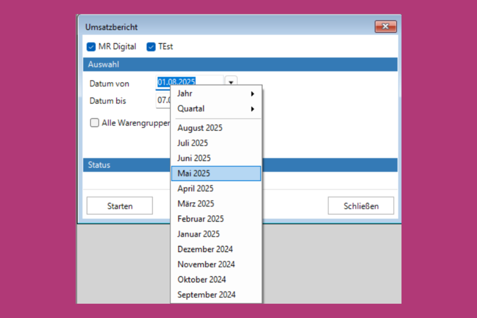The image size is (477, 318).
Task: Uncheck the TEst checkbox
Action: [x=151, y=47]
